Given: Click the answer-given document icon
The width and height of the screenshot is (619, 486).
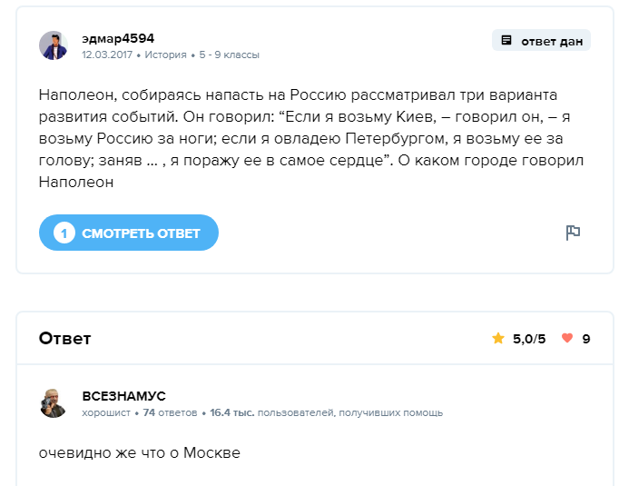Looking at the screenshot, I should (x=506, y=41).
